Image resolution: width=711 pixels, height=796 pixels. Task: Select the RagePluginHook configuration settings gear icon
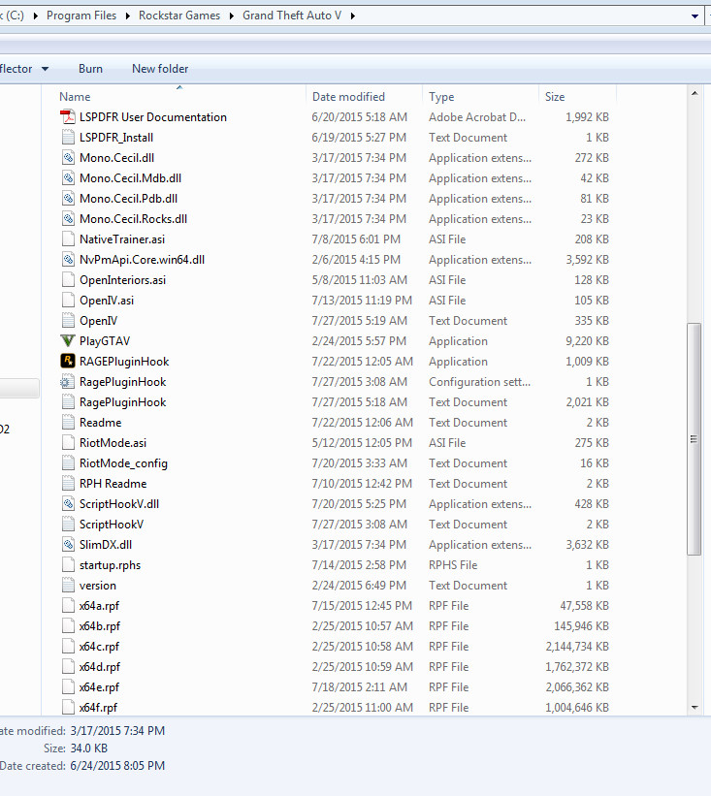coord(68,382)
